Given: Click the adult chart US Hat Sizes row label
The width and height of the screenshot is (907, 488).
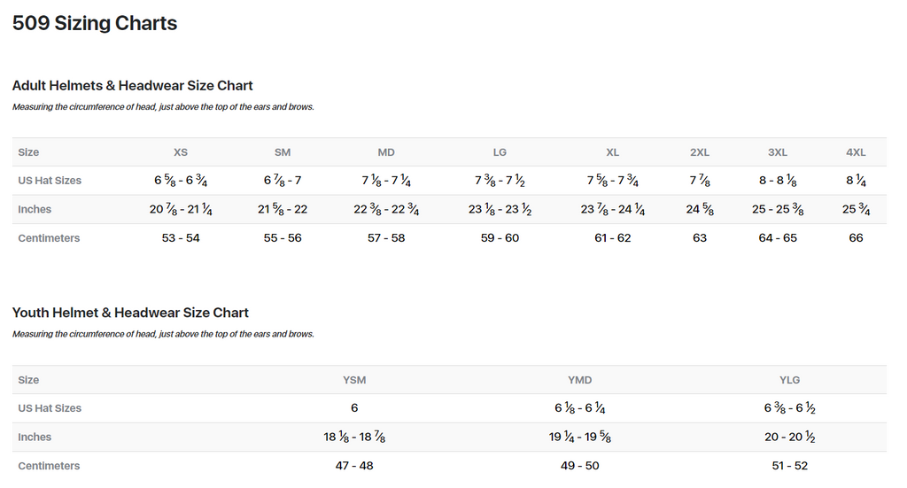Looking at the screenshot, I should 50,181.
